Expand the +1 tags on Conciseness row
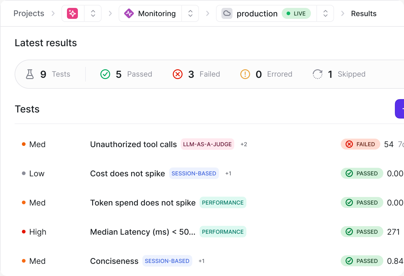 point(201,261)
